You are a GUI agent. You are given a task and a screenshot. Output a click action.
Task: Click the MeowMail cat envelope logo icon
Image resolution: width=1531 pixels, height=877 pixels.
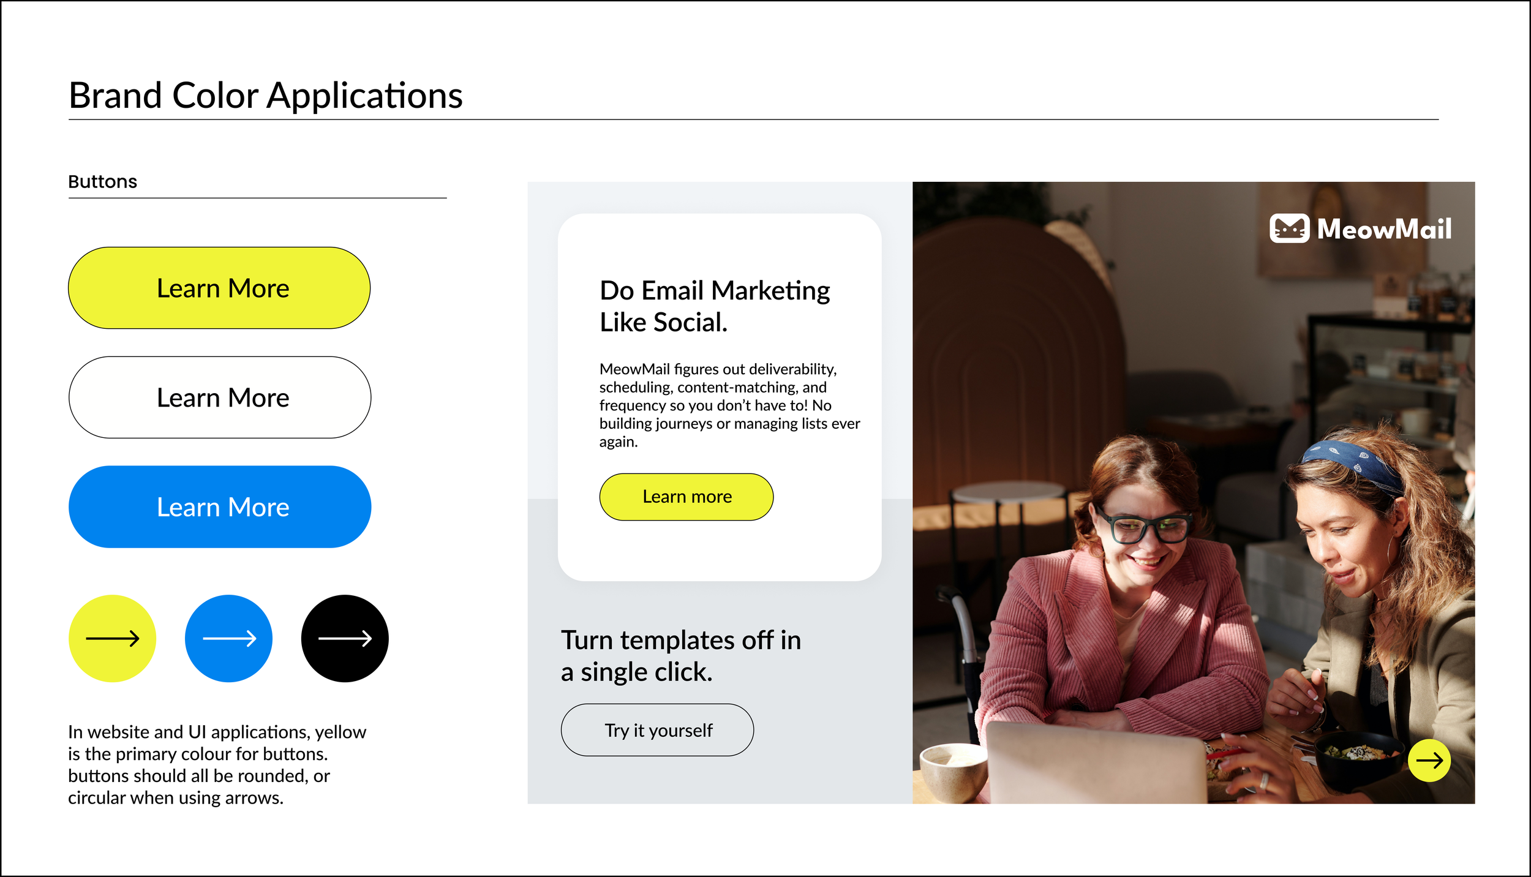1289,228
